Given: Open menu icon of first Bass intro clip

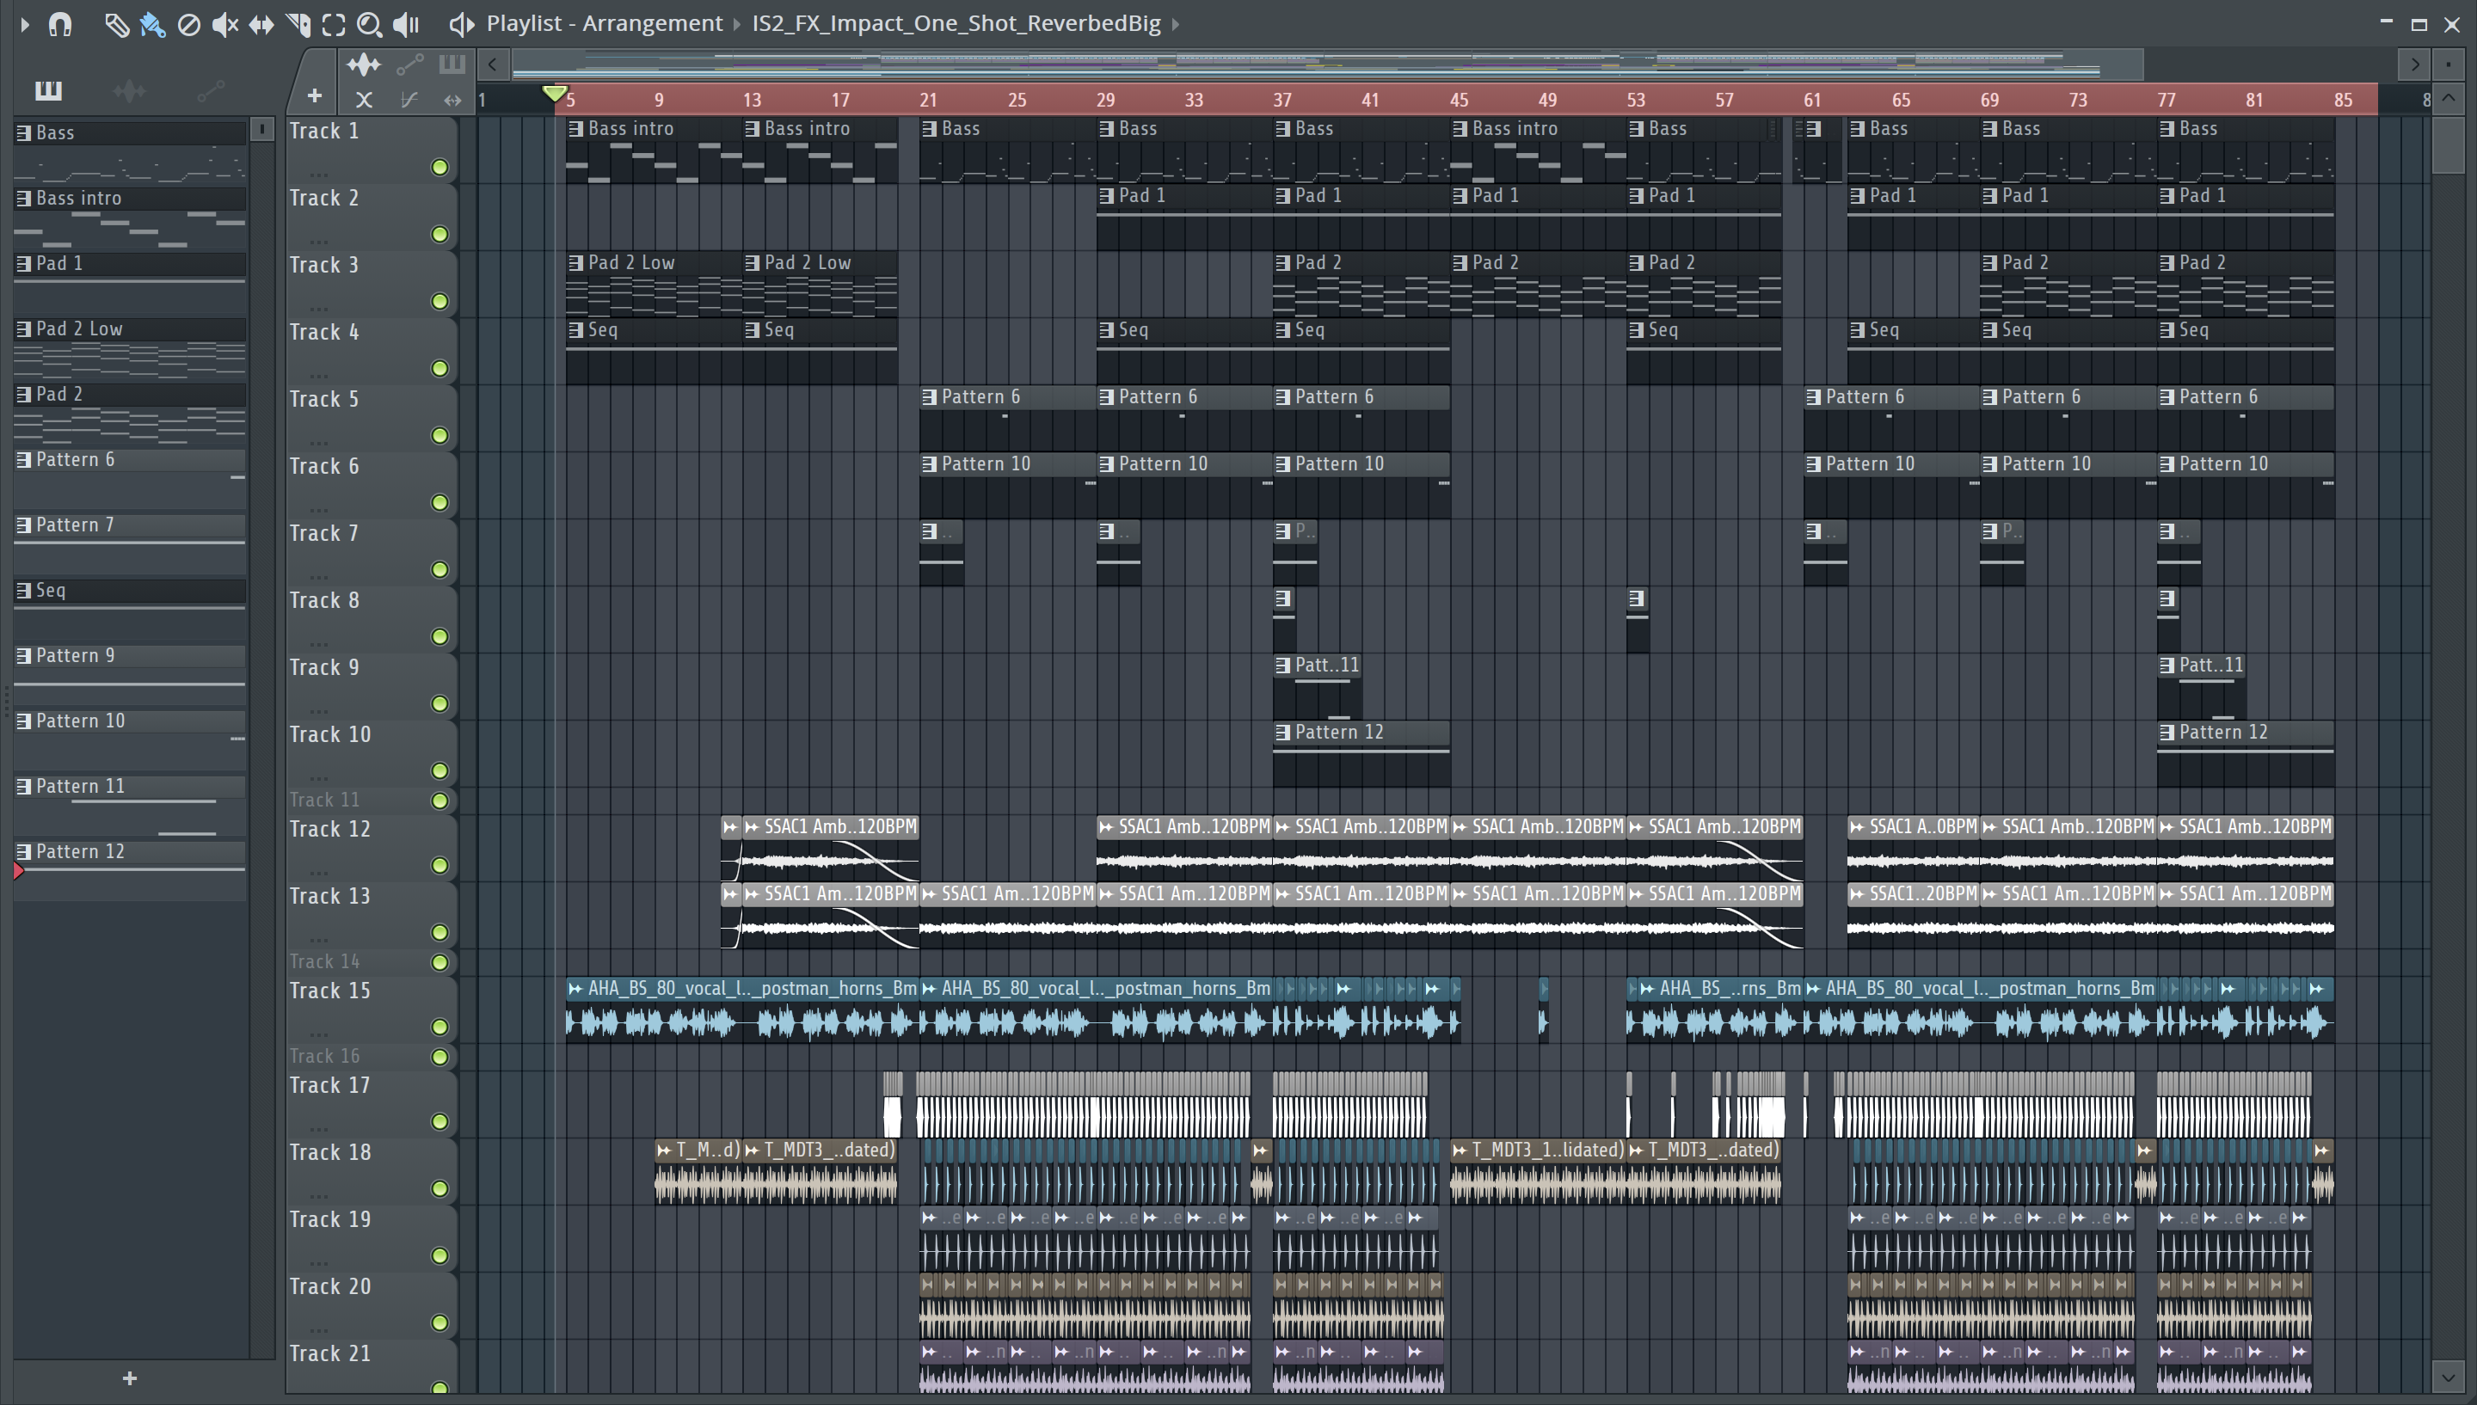Looking at the screenshot, I should 576,128.
